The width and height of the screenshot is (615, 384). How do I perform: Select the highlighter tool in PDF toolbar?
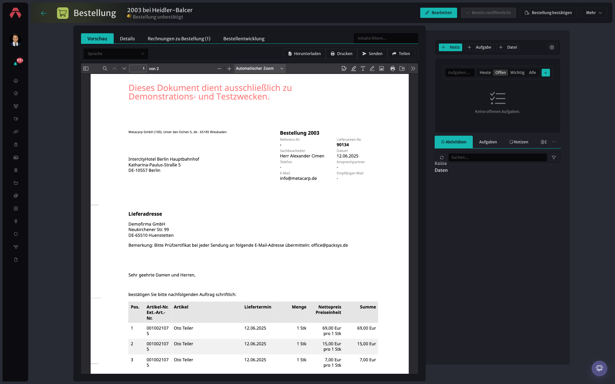pos(354,68)
